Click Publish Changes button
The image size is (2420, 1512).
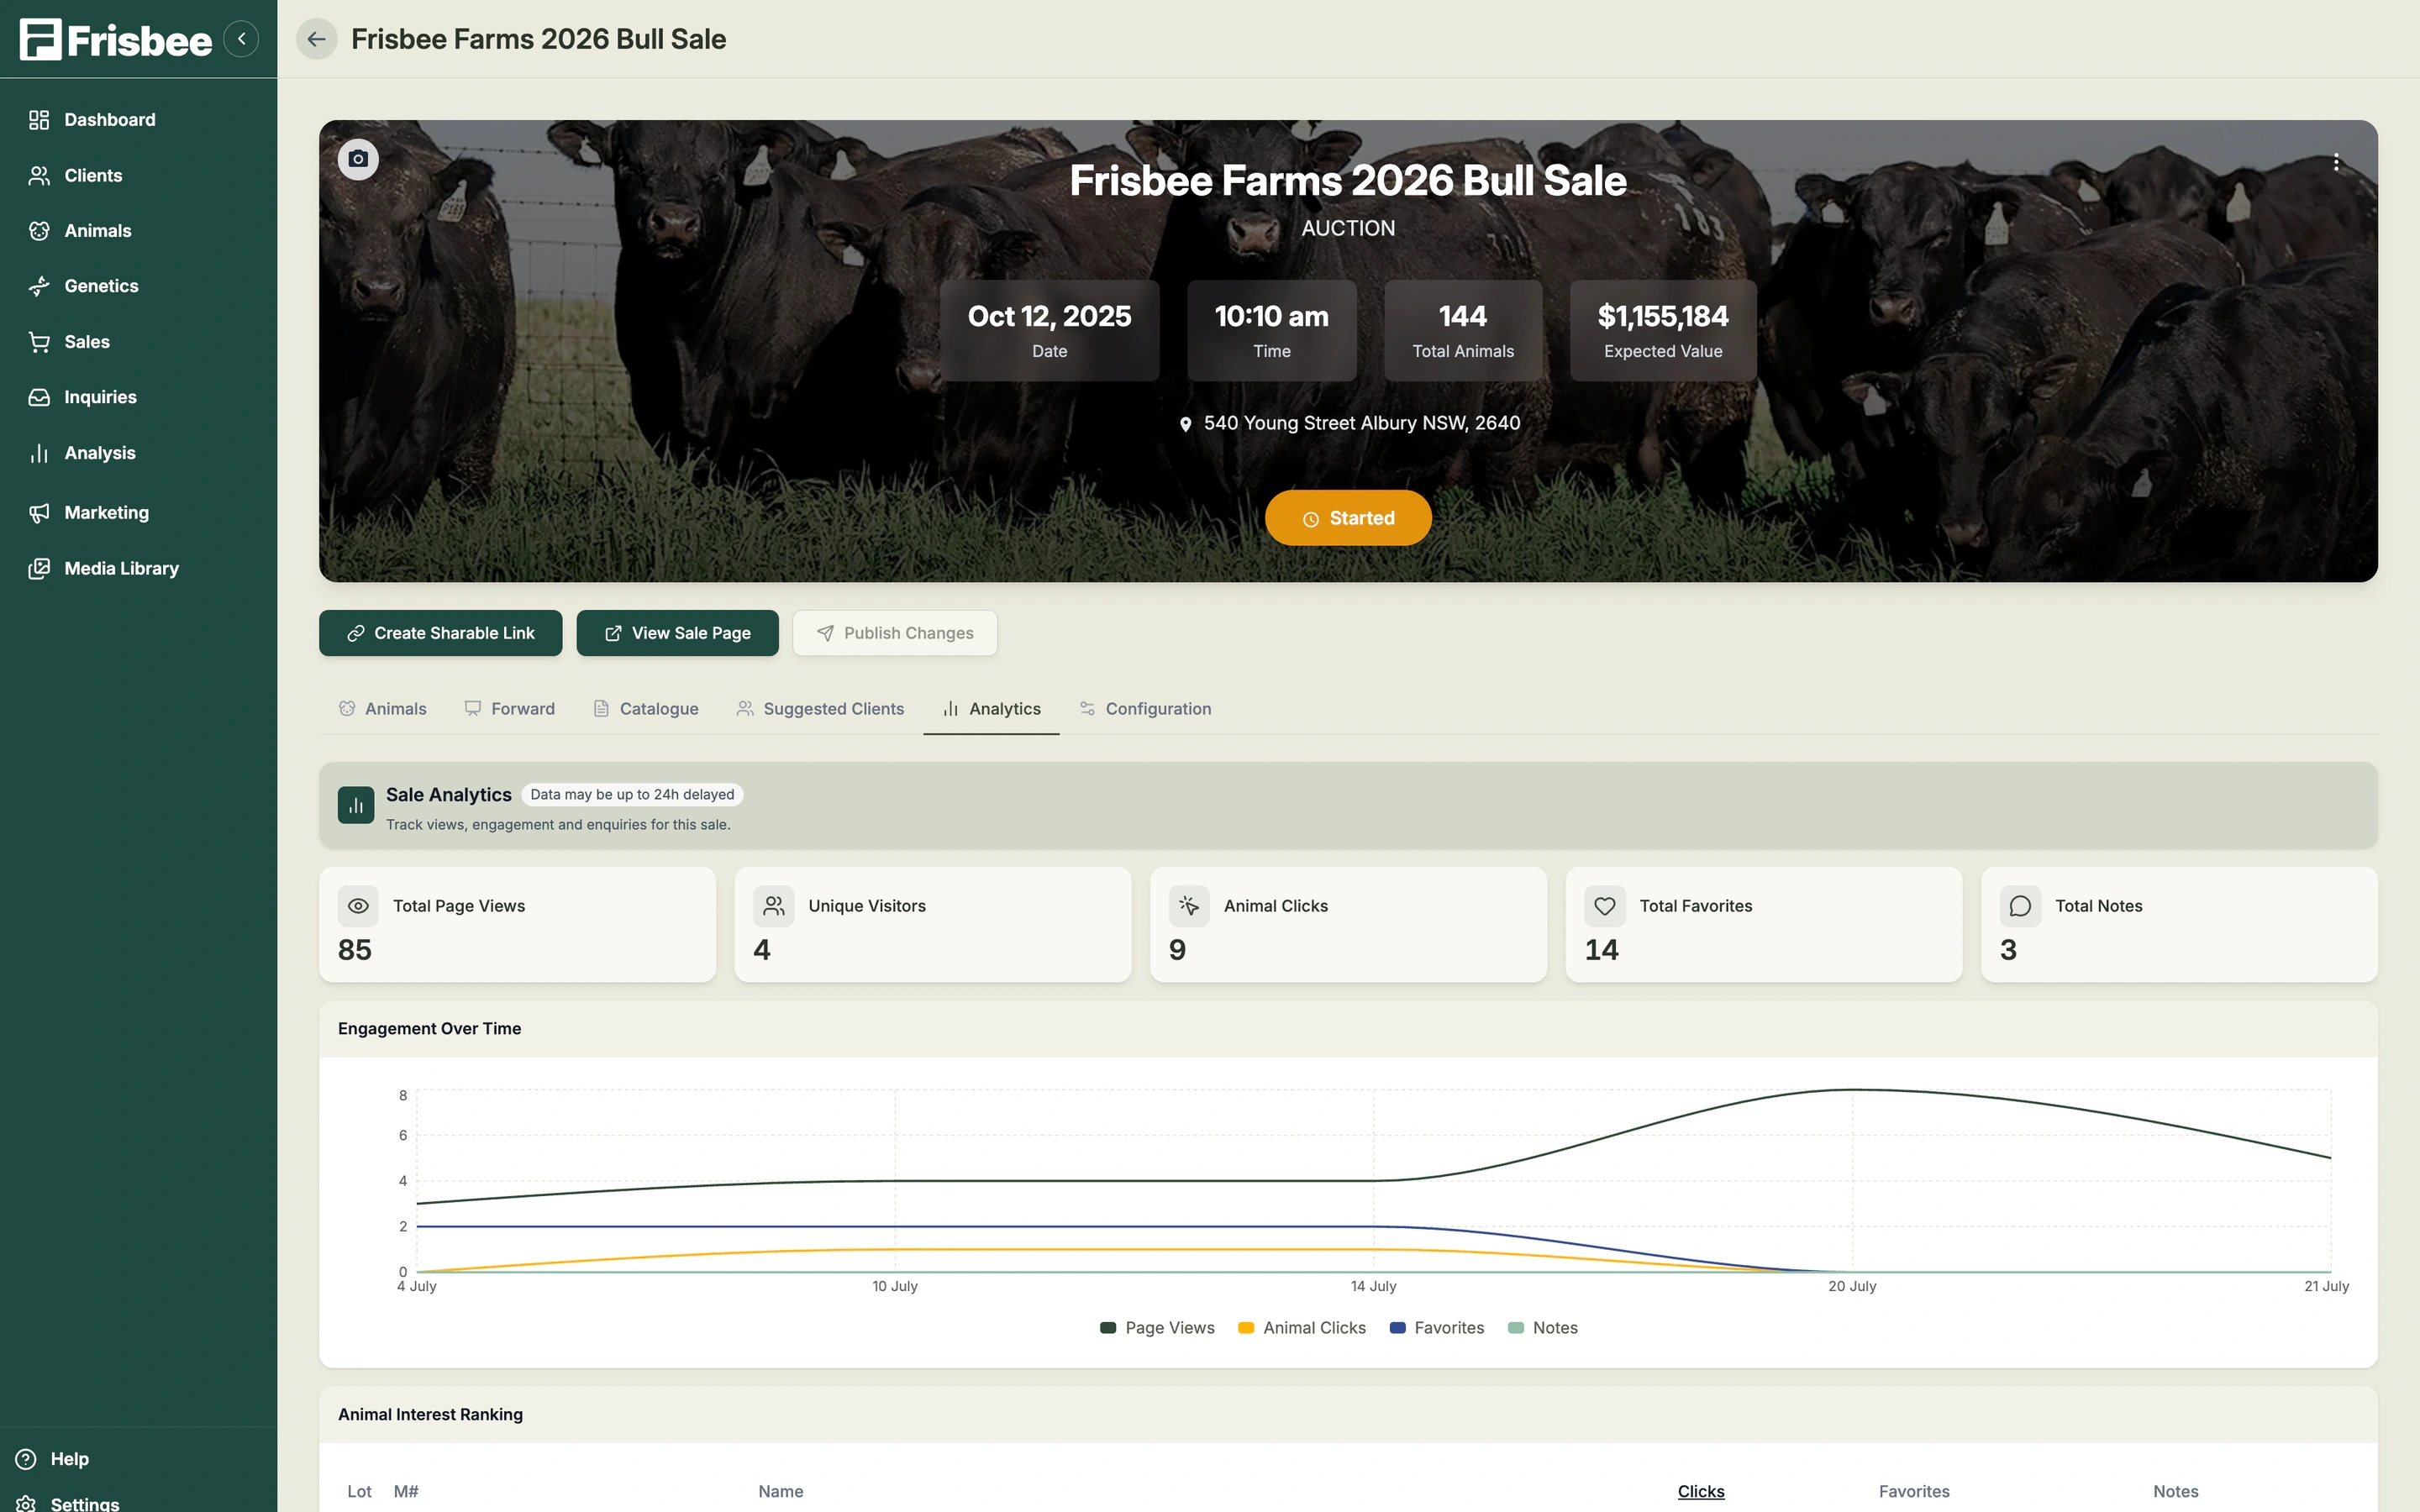(895, 633)
